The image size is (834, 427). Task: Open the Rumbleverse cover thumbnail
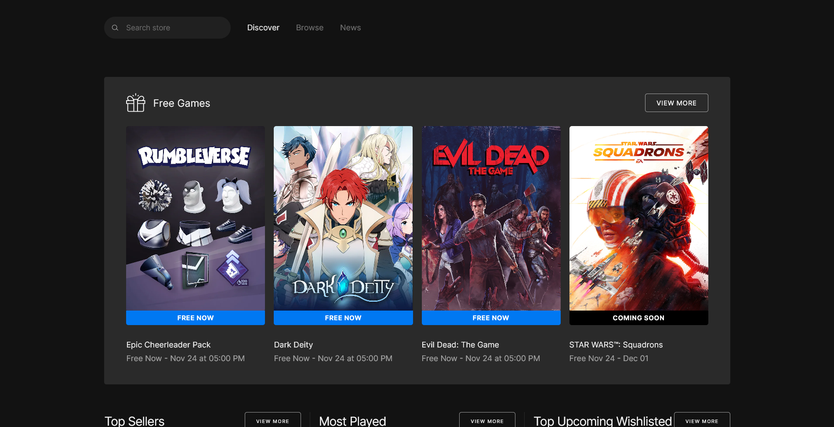click(195, 218)
